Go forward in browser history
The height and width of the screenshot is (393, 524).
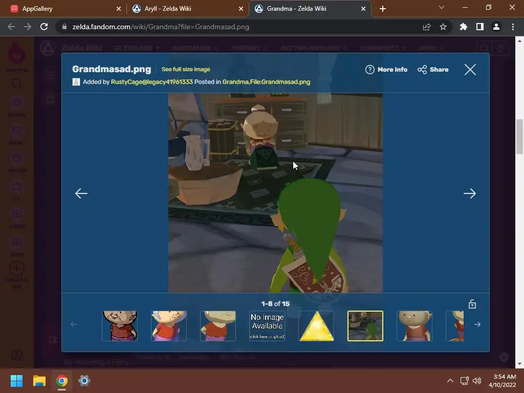[28, 27]
